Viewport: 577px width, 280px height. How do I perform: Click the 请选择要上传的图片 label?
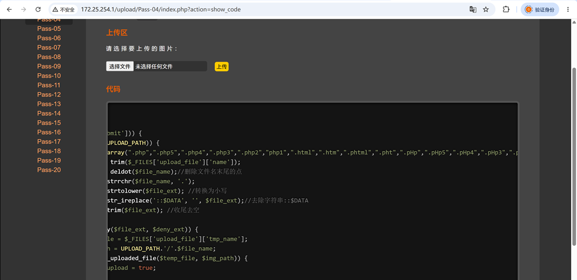click(142, 48)
